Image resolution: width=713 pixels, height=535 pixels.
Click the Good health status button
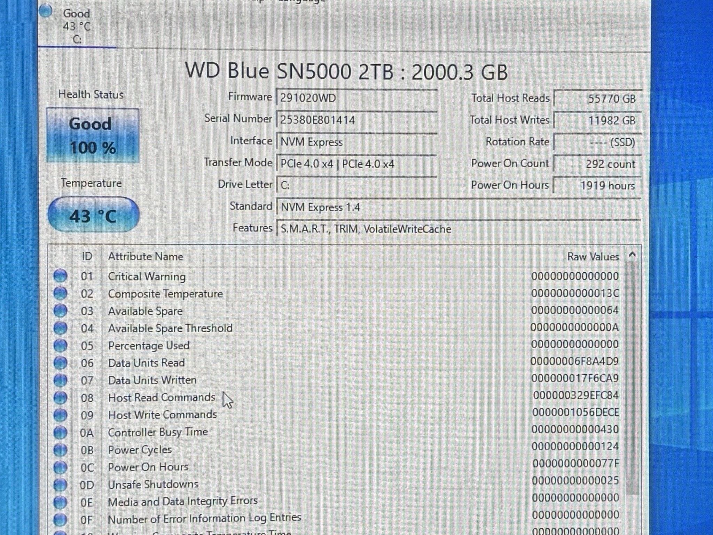tap(93, 135)
